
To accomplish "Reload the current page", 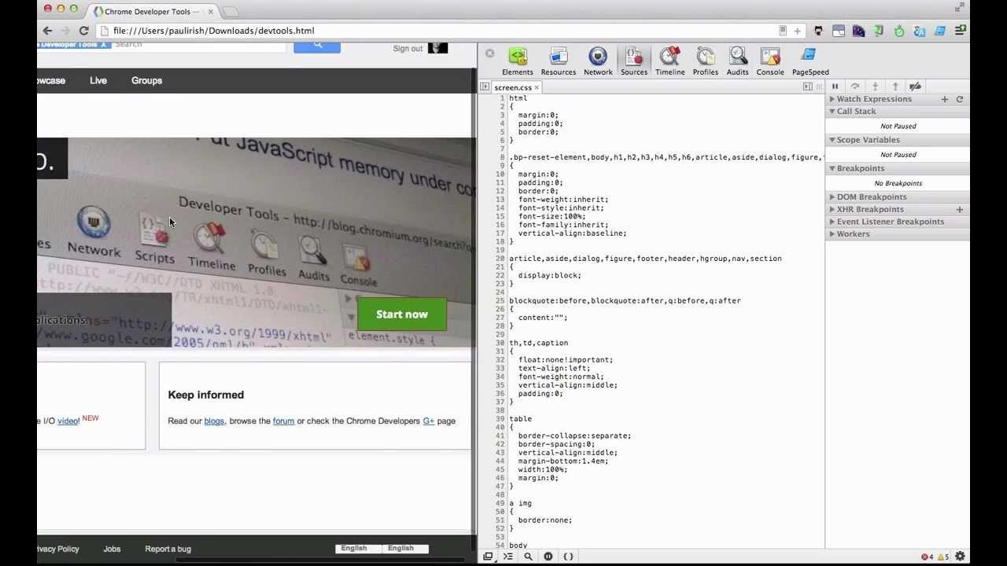I will click(83, 31).
